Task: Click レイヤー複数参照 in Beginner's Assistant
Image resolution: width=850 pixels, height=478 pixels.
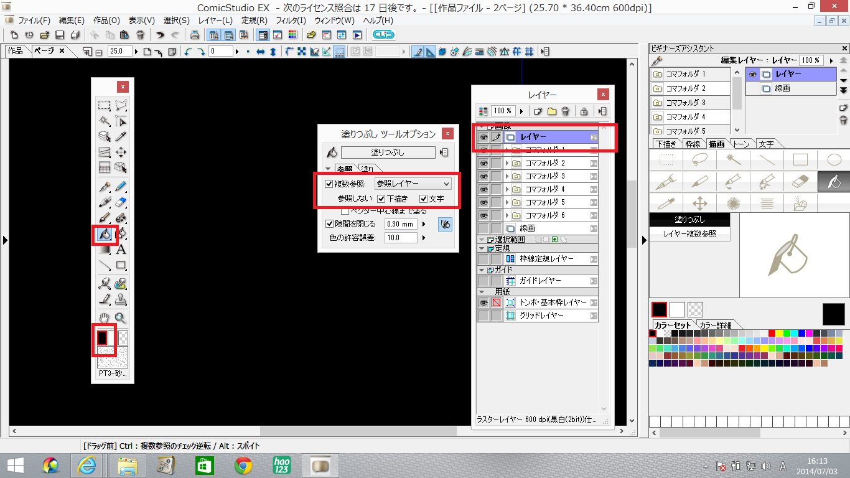Action: tap(689, 234)
